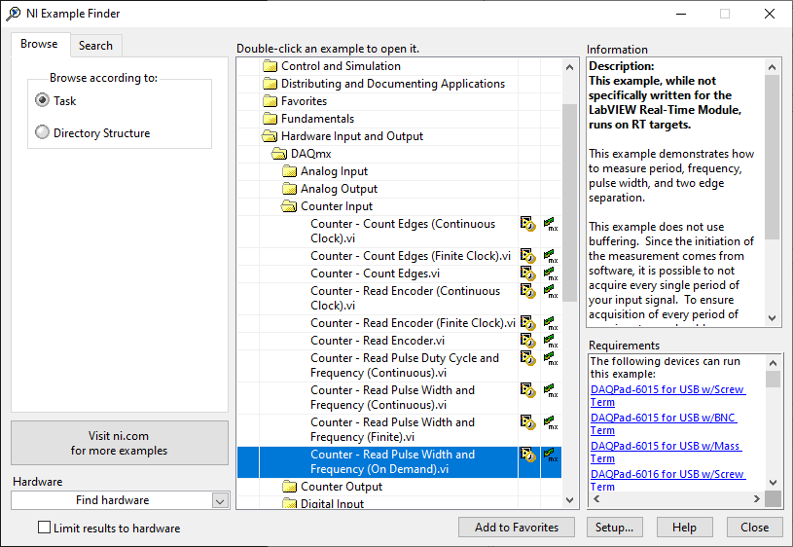
Task: Open DAQPad-6016 for USB w/Screw Term link
Action: 667,481
